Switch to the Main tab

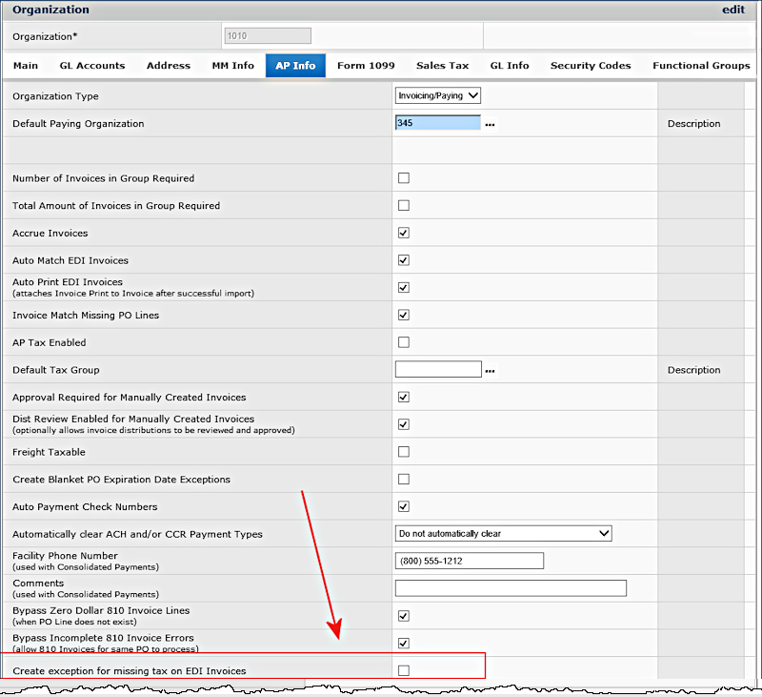(x=26, y=66)
